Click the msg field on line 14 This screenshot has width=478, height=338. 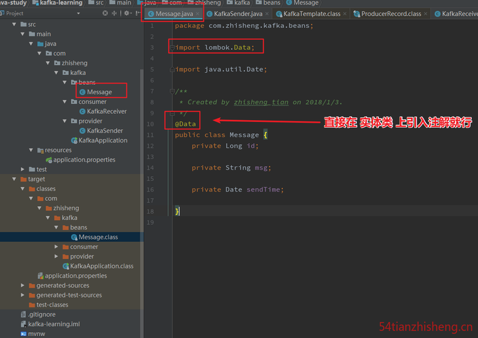click(x=261, y=168)
